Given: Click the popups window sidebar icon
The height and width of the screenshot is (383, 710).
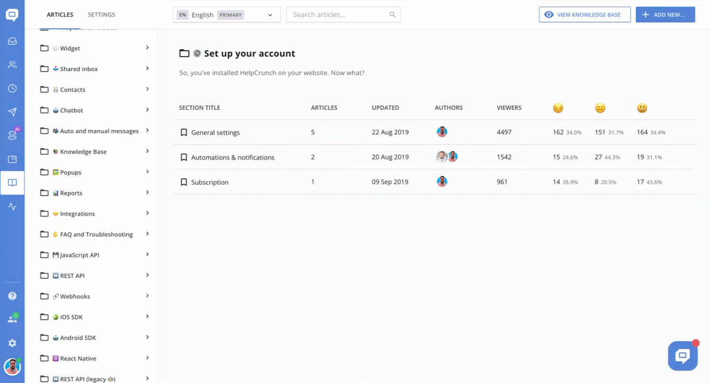Looking at the screenshot, I should [x=12, y=159].
